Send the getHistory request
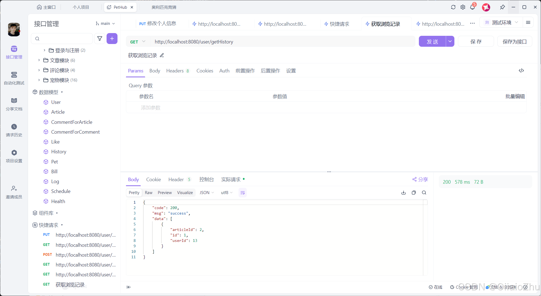Screen dimensions: 541x296 433,41
